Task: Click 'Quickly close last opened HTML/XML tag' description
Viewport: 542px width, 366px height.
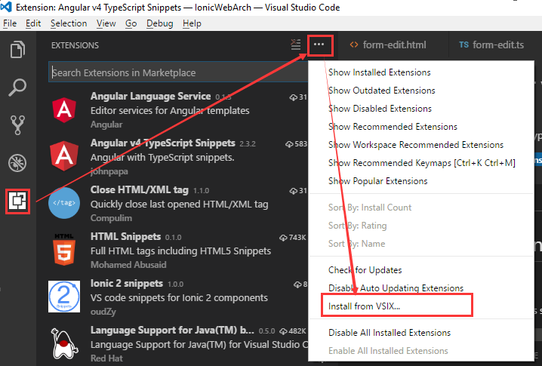Action: [180, 205]
